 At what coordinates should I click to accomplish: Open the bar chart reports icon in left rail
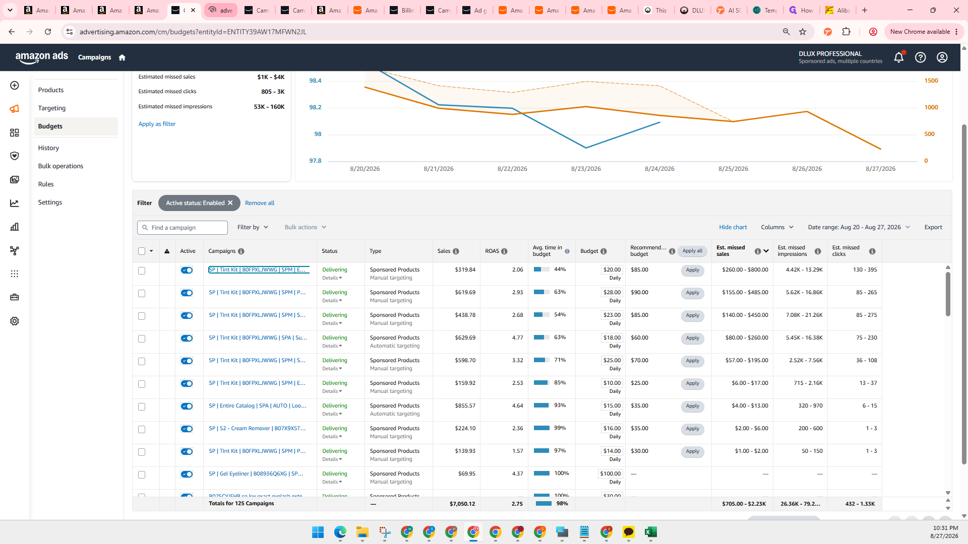pyautogui.click(x=15, y=227)
